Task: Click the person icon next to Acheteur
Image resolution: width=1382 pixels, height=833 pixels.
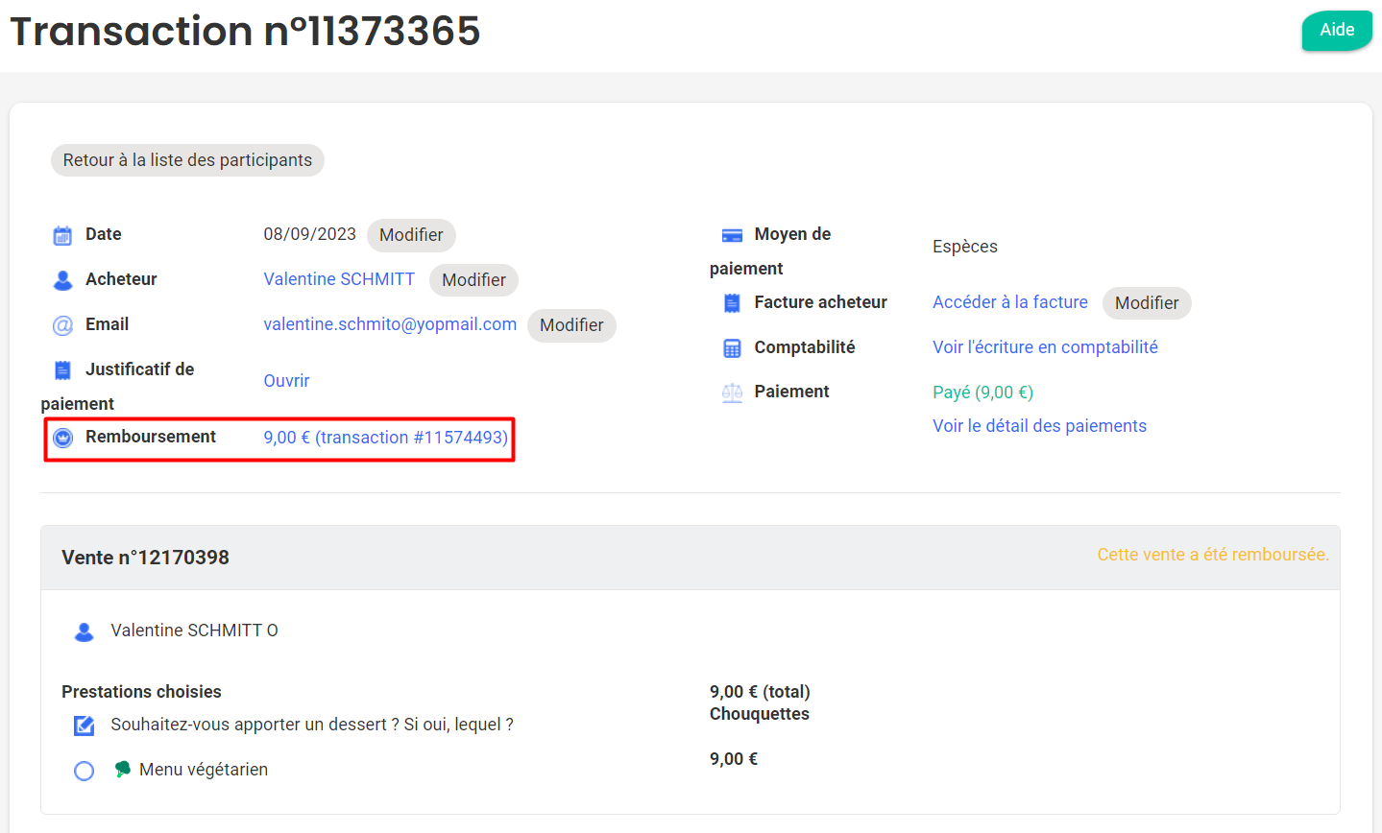Action: 62,280
